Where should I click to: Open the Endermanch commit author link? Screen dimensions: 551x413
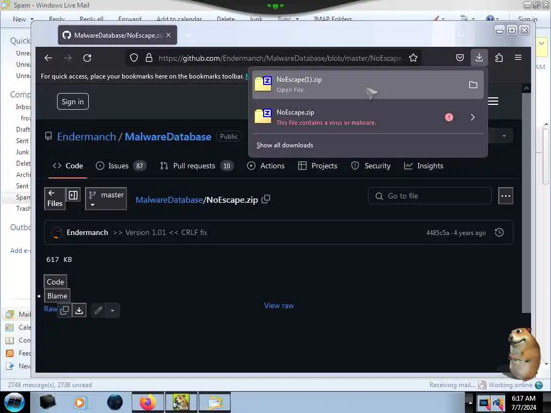click(x=87, y=232)
